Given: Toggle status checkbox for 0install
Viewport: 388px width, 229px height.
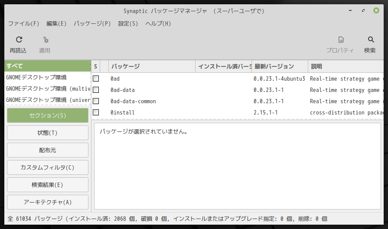Looking at the screenshot, I should 96,112.
